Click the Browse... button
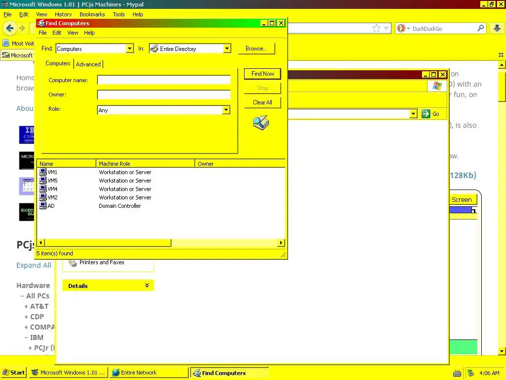The image size is (506, 380). (256, 48)
